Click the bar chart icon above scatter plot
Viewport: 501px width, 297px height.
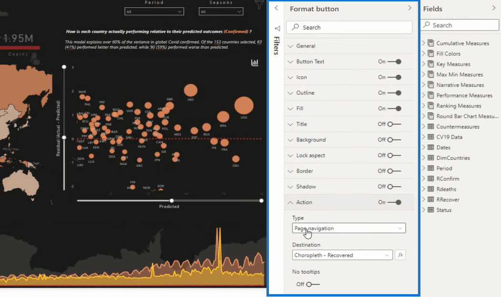[x=255, y=62]
